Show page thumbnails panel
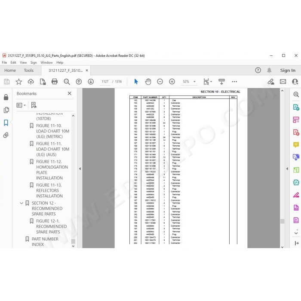The height and width of the screenshot is (301, 301). click(6, 110)
